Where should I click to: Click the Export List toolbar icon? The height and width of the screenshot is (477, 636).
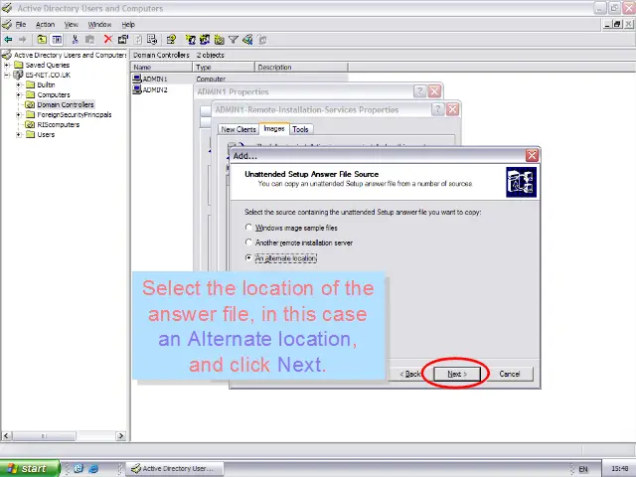coord(152,40)
